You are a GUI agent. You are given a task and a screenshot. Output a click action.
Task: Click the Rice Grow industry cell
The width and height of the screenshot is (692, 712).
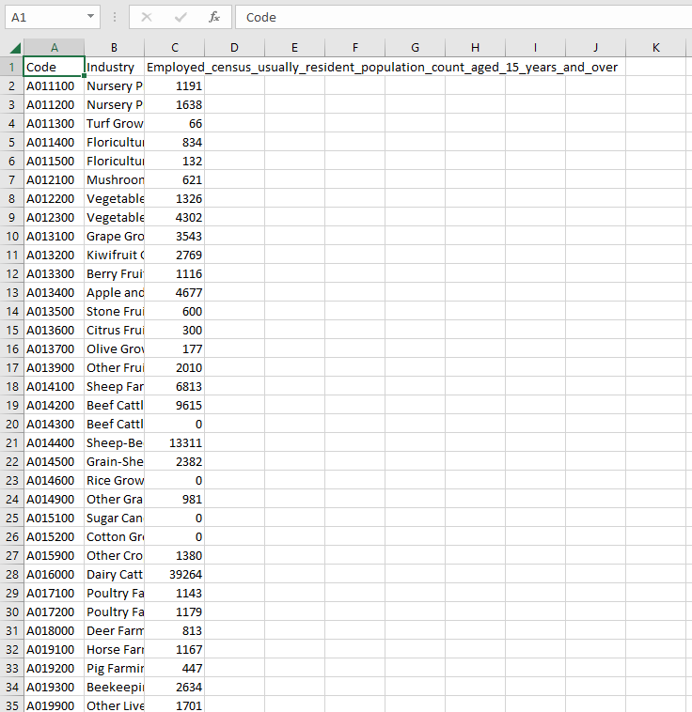(114, 480)
